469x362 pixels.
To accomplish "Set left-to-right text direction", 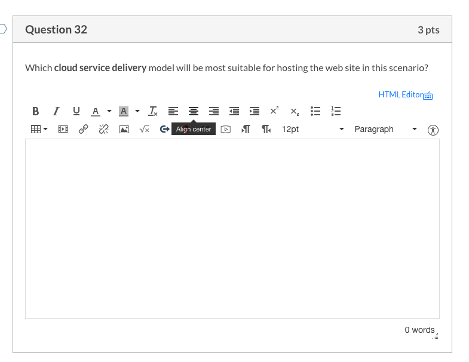I will pyautogui.click(x=246, y=129).
